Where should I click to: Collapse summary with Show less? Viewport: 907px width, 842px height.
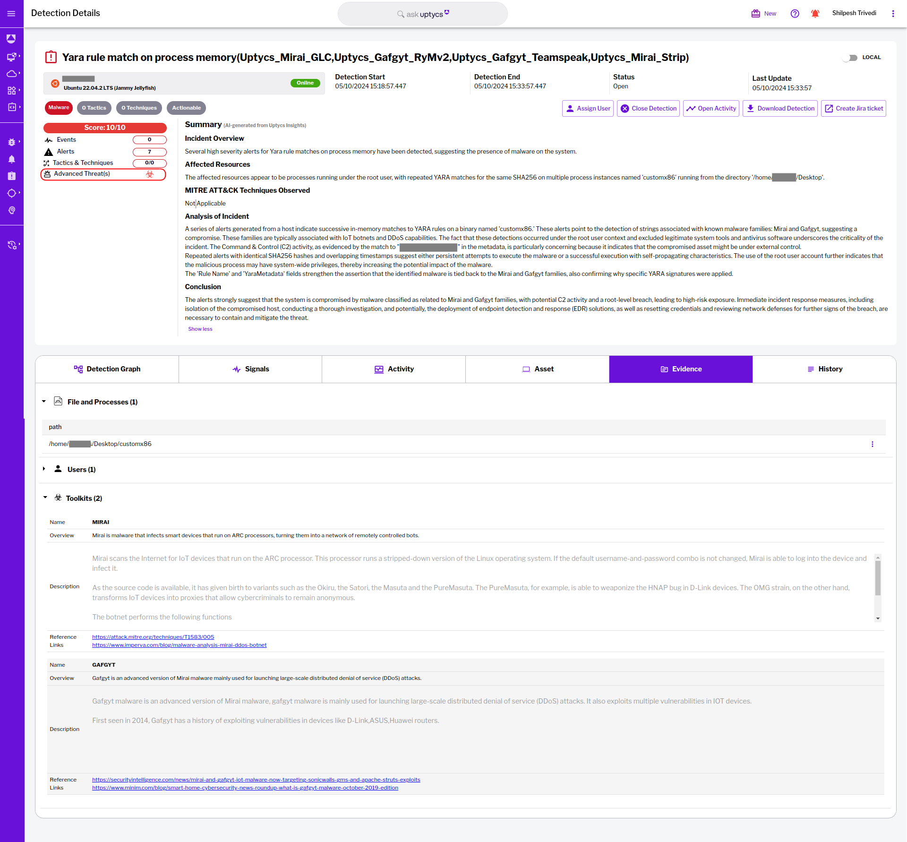pos(200,329)
